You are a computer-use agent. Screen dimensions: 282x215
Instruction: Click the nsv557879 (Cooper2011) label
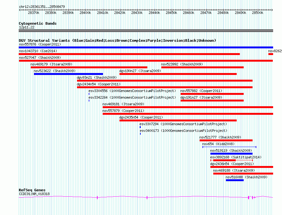(123, 111)
